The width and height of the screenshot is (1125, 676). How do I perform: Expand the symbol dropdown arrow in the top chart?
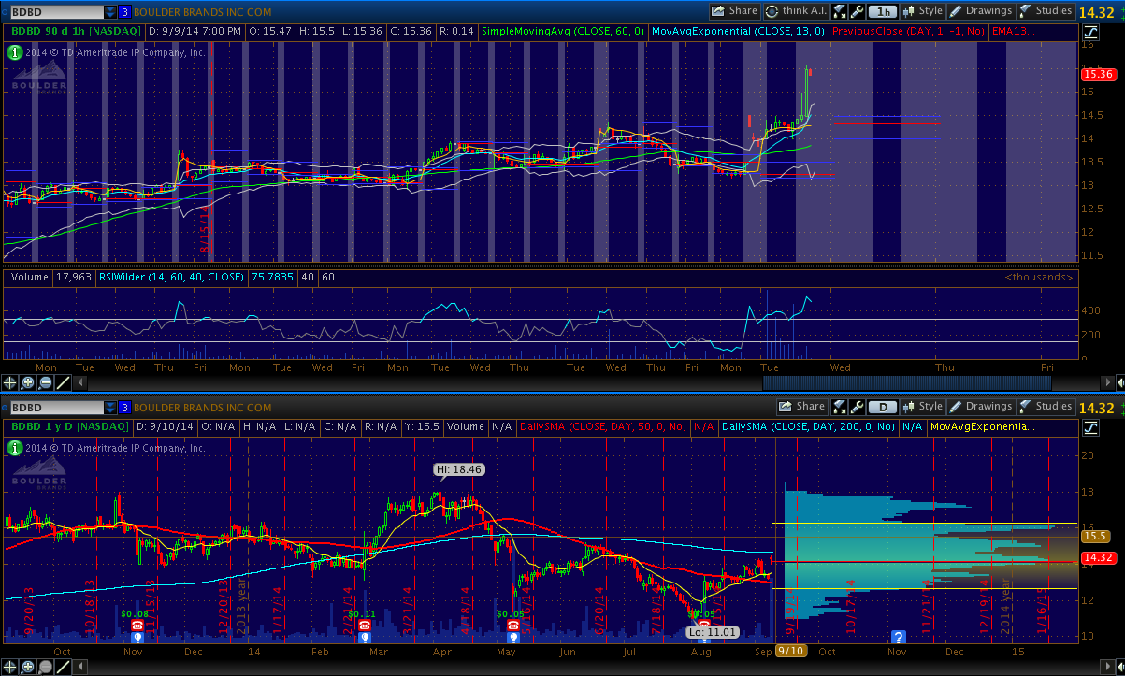pyautogui.click(x=110, y=12)
